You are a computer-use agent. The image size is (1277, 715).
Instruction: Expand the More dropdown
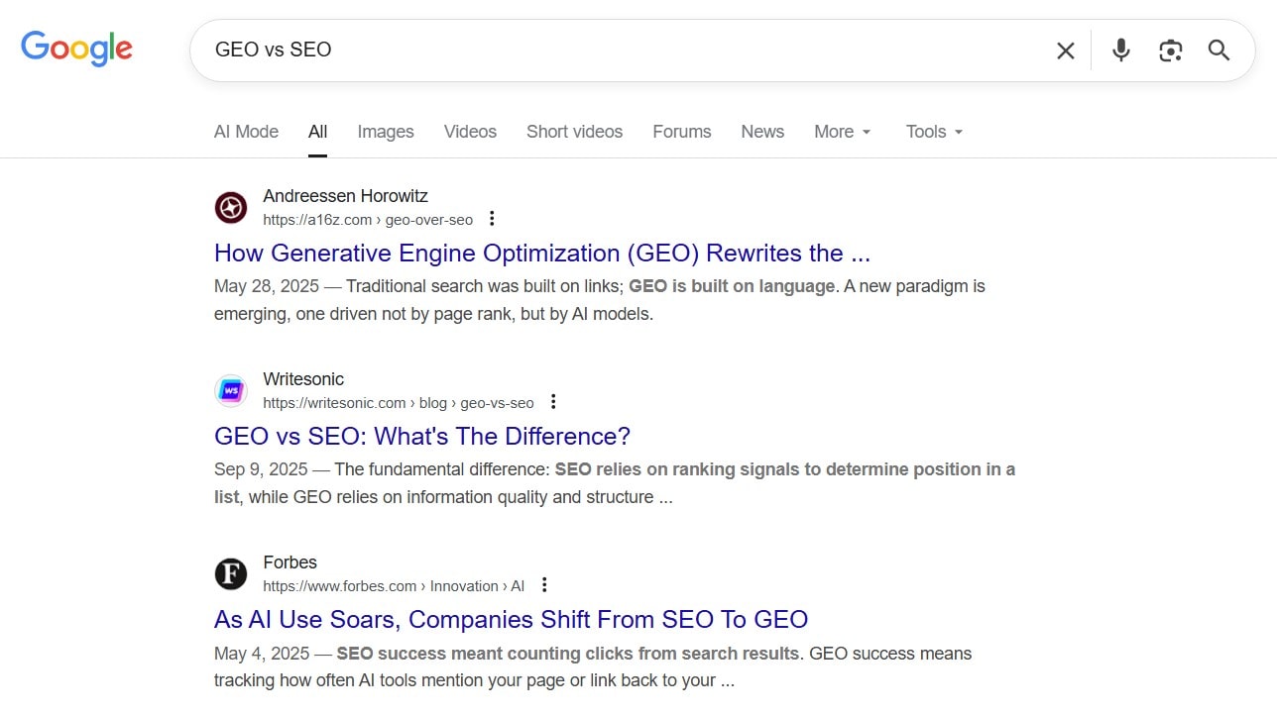[x=843, y=132]
